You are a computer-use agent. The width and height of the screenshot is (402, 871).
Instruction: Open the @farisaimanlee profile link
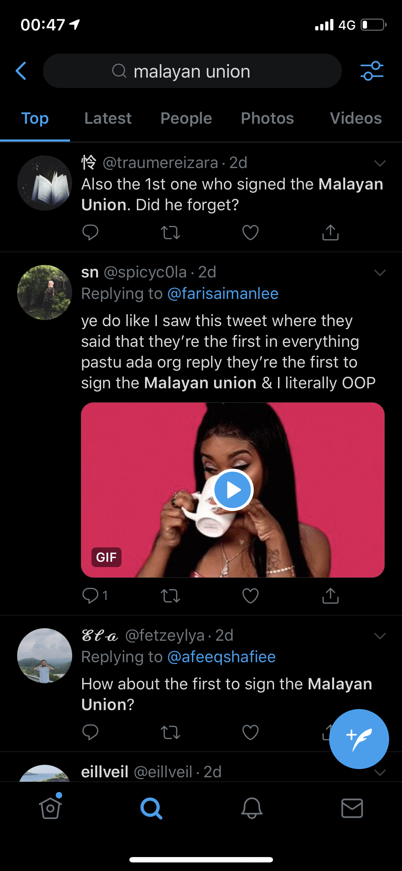tap(223, 294)
